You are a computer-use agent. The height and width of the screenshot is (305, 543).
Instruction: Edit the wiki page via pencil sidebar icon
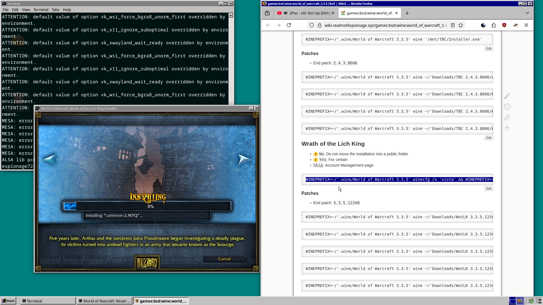tap(507, 96)
